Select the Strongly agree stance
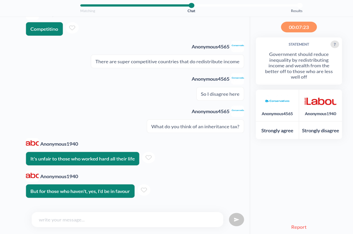Viewport: 353px width, 234px height. (x=277, y=130)
